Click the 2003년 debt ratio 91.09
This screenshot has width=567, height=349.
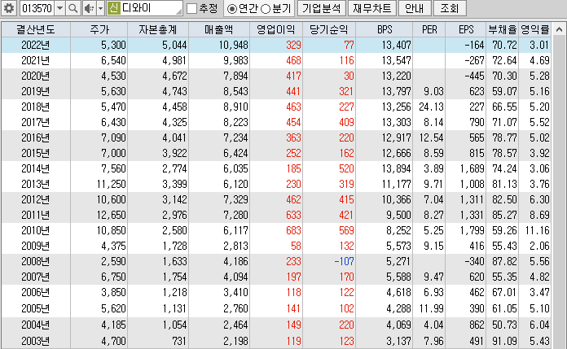[504, 341]
